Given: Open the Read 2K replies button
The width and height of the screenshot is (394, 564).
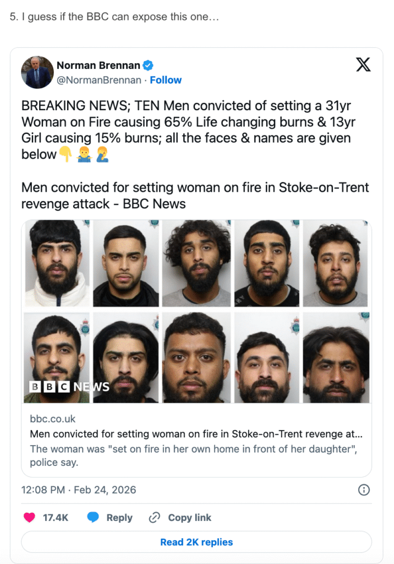Looking at the screenshot, I should point(196,542).
